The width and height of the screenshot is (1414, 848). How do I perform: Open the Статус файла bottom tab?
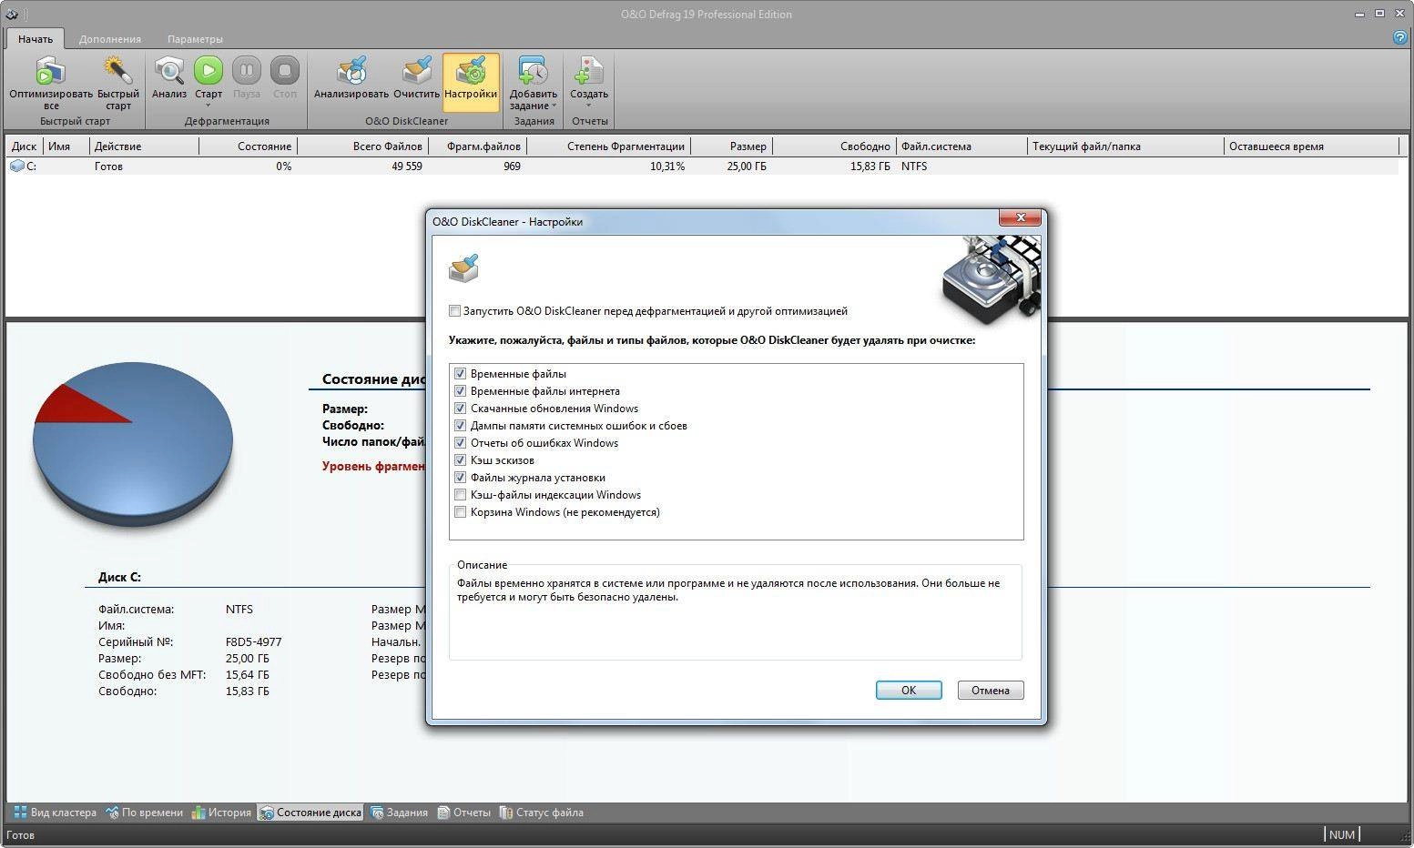coord(542,813)
